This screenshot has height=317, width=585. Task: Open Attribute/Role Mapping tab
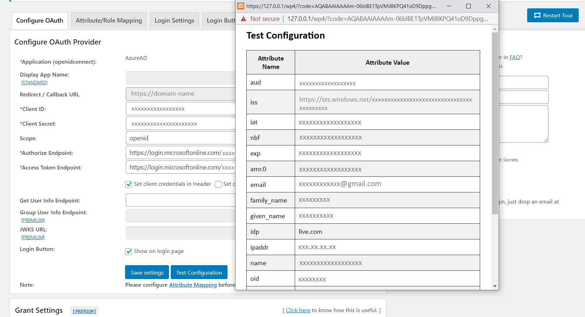click(x=109, y=20)
